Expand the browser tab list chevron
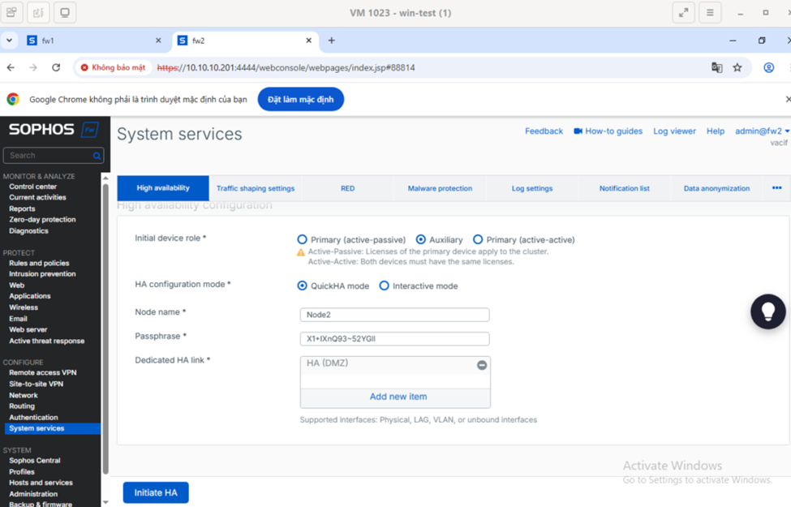The height and width of the screenshot is (507, 791). tap(9, 41)
